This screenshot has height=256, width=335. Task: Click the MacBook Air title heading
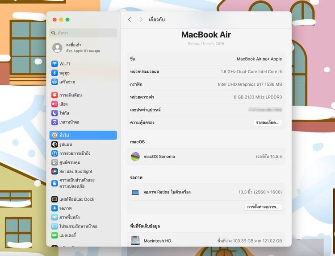point(206,34)
